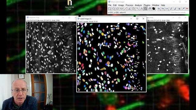Open the Stk stacks menu tool
This screenshot has height=110, width=196.
[163, 9]
